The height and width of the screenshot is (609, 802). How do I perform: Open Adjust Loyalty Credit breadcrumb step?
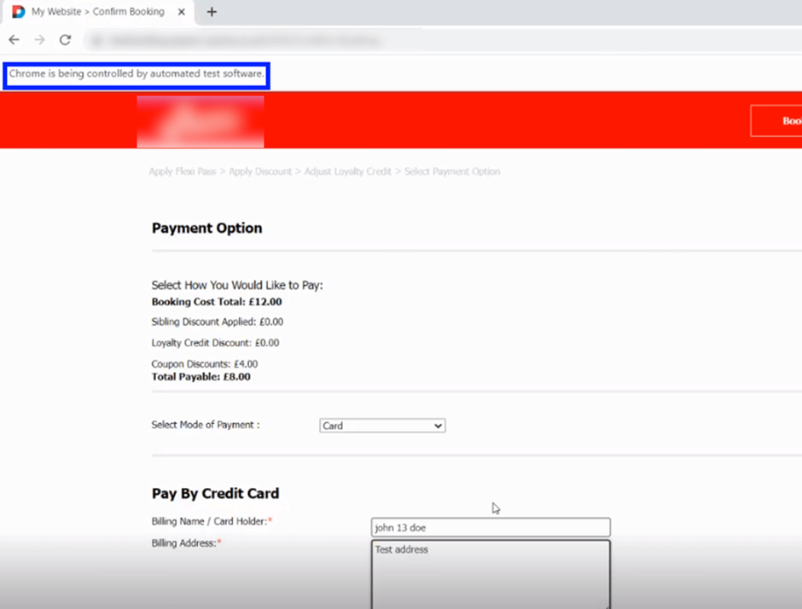348,171
